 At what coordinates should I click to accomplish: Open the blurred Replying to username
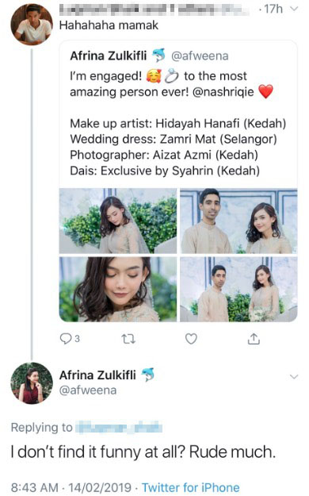click(x=120, y=428)
